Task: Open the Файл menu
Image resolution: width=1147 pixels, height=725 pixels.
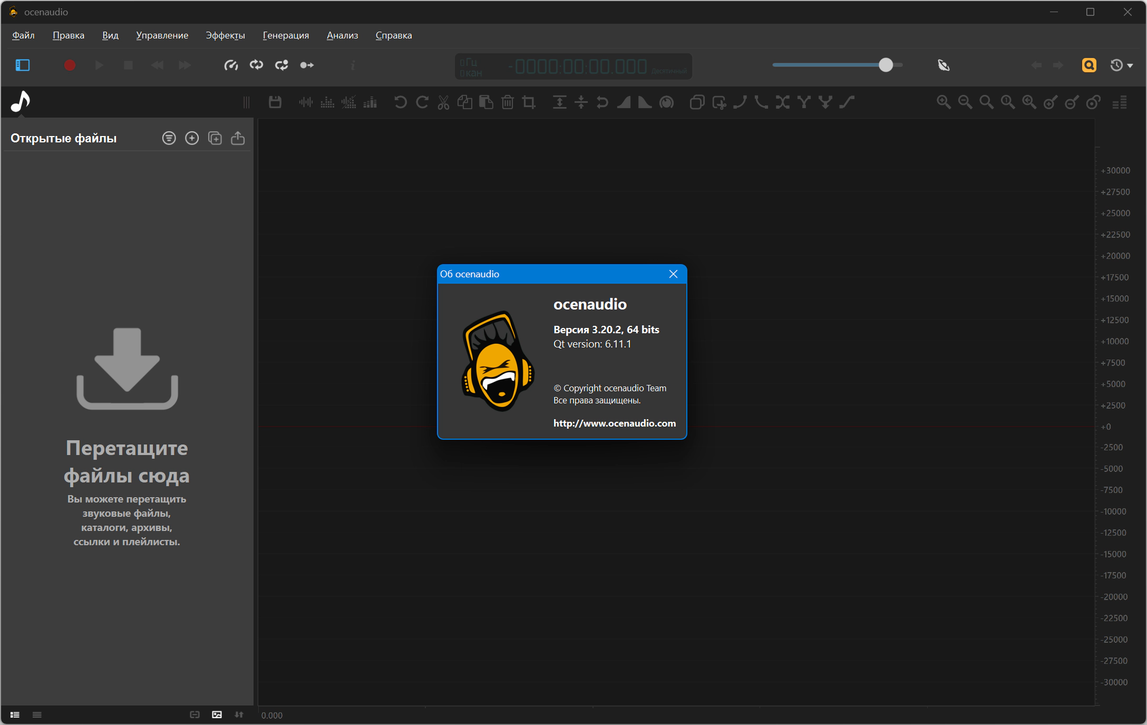Action: (23, 35)
